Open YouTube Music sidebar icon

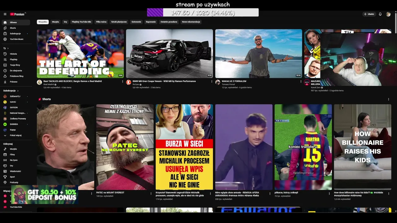point(5,39)
